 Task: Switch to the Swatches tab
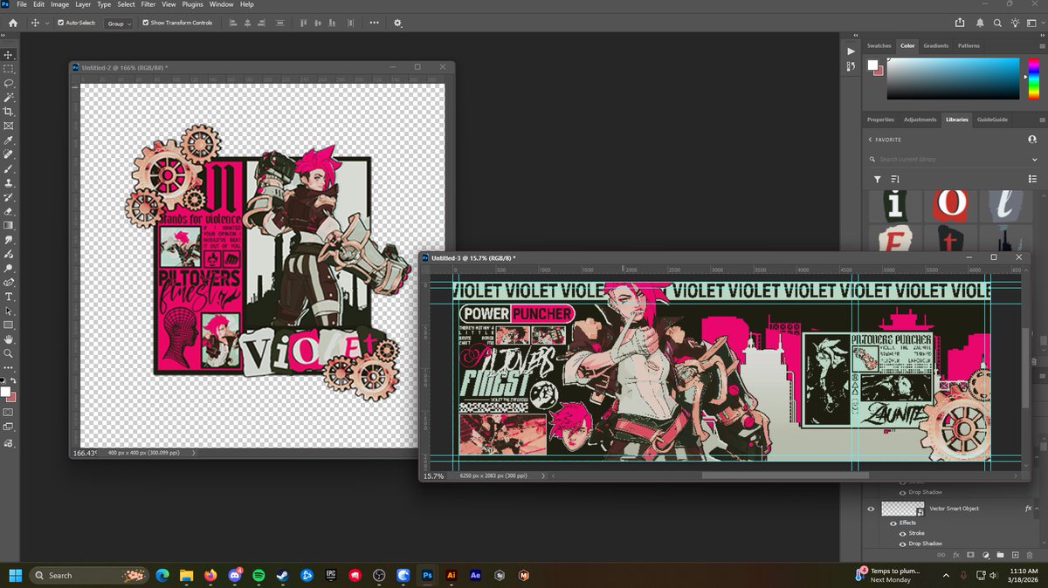coord(879,45)
